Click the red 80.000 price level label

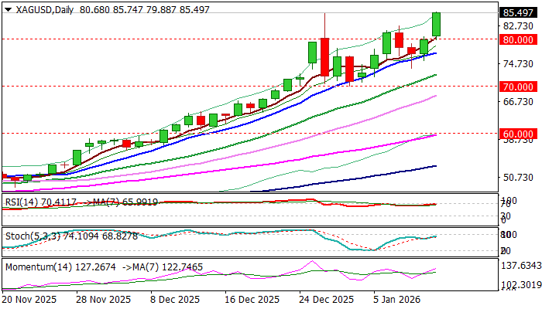pos(518,39)
